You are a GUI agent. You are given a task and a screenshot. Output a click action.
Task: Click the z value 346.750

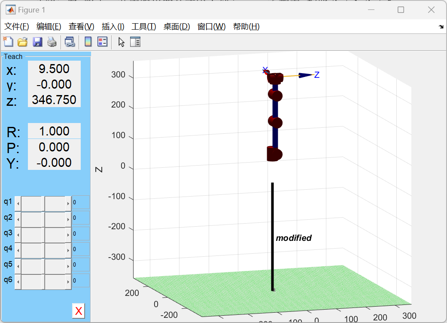(54, 100)
